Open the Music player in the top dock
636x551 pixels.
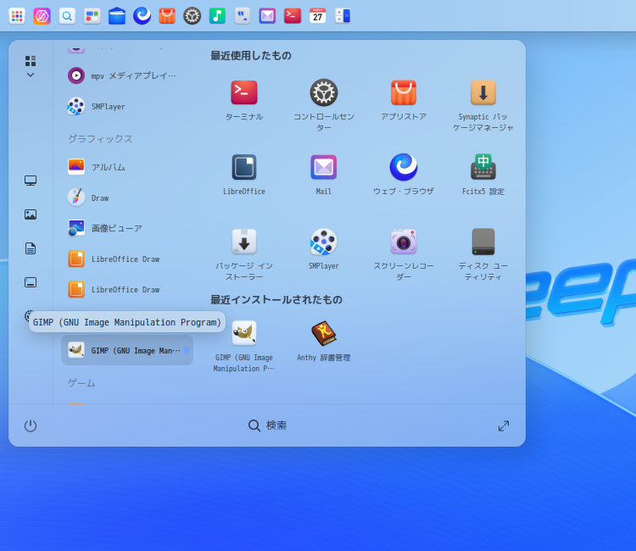217,15
